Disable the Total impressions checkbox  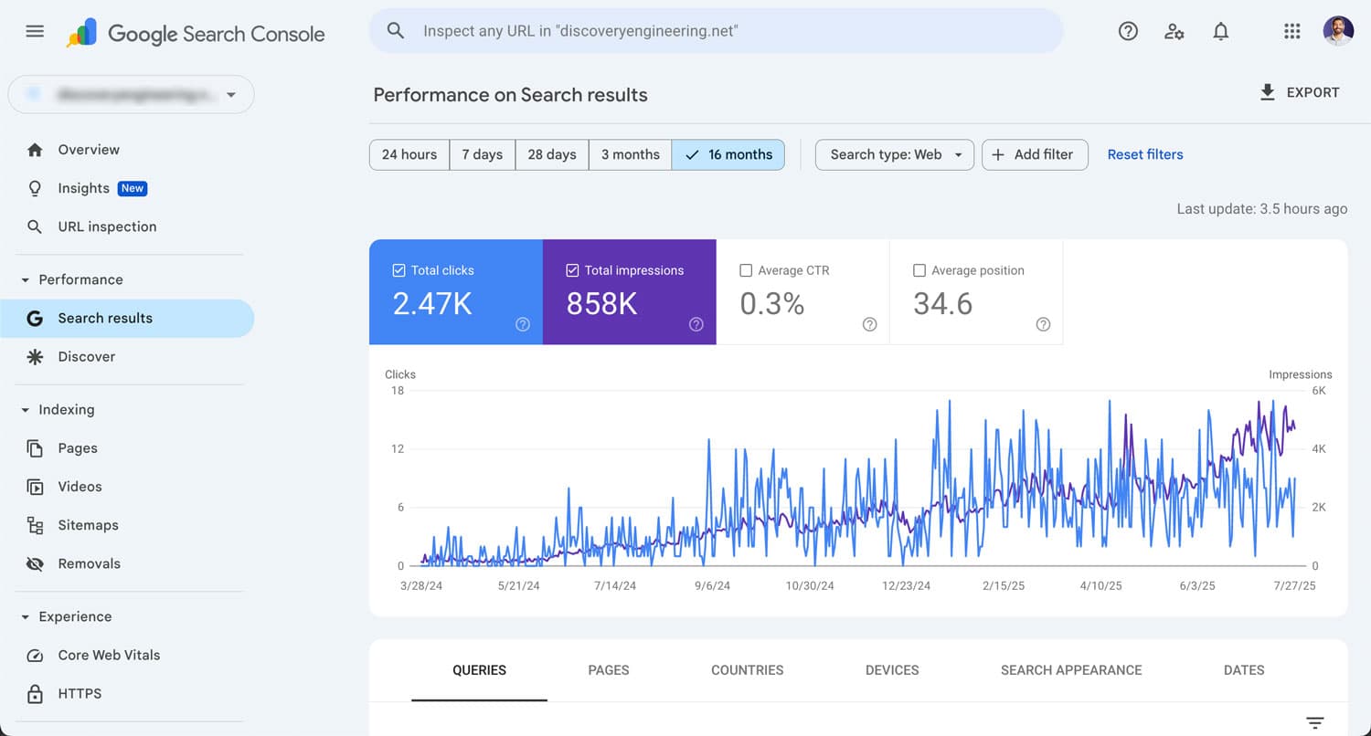click(572, 270)
